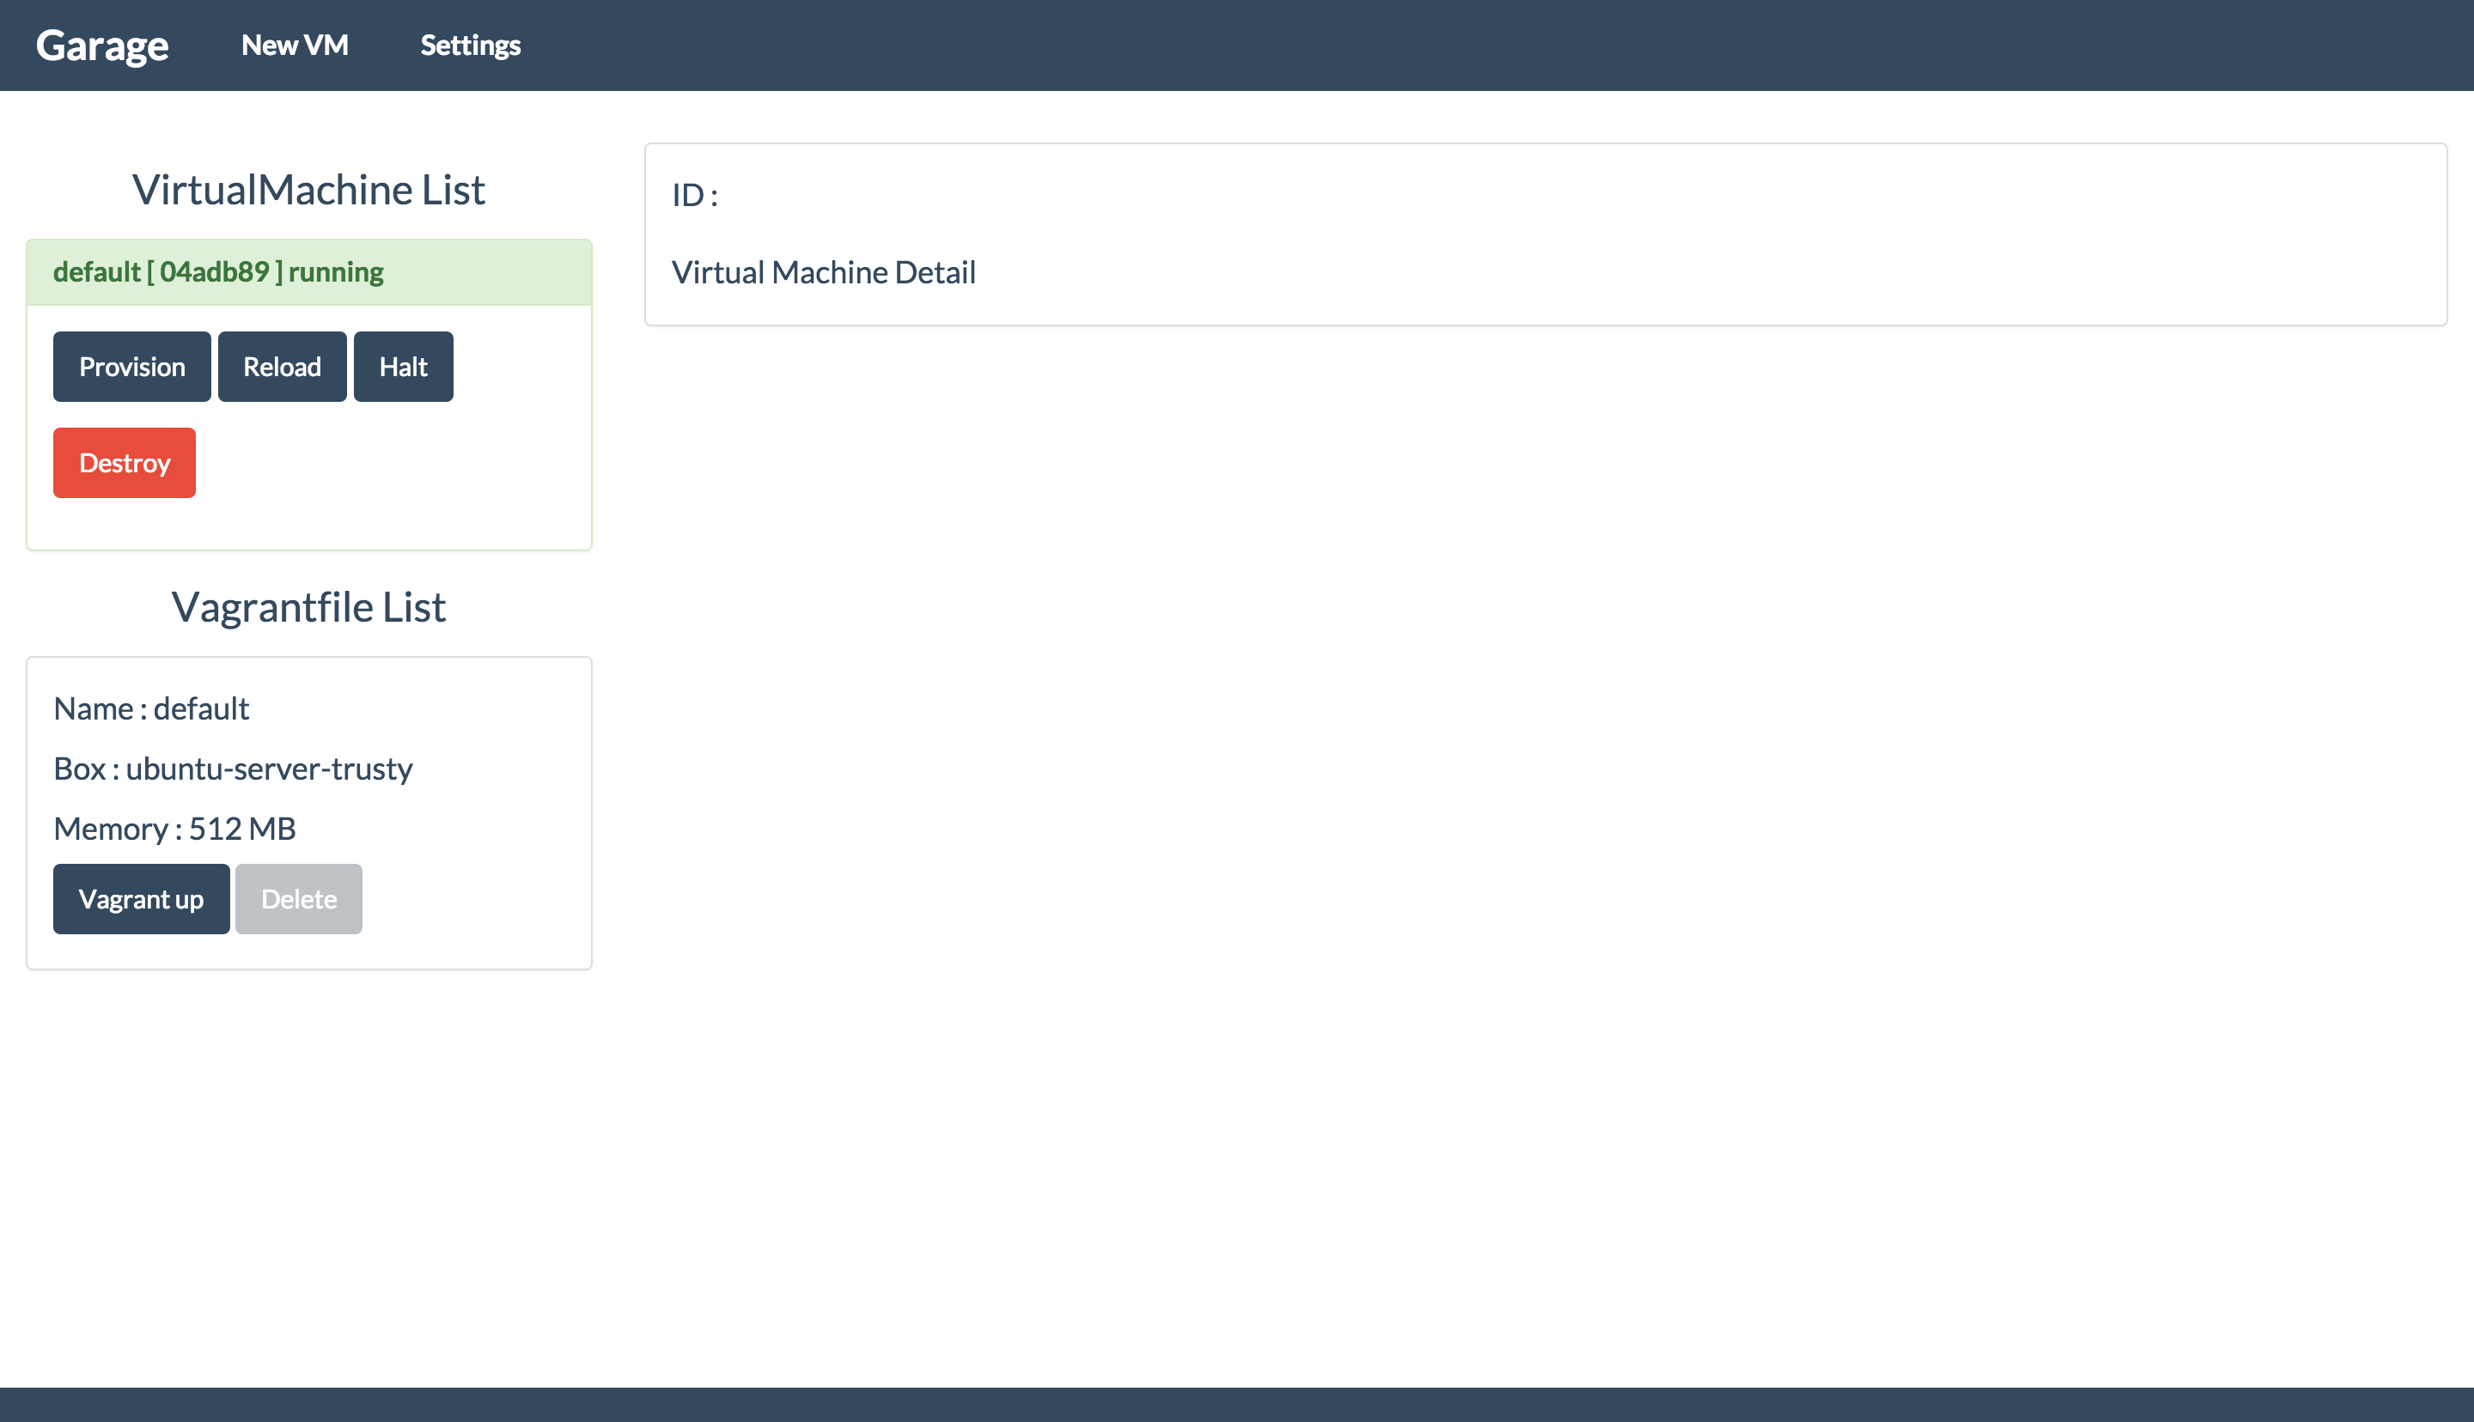Click Memory : 512 MB line

(174, 828)
